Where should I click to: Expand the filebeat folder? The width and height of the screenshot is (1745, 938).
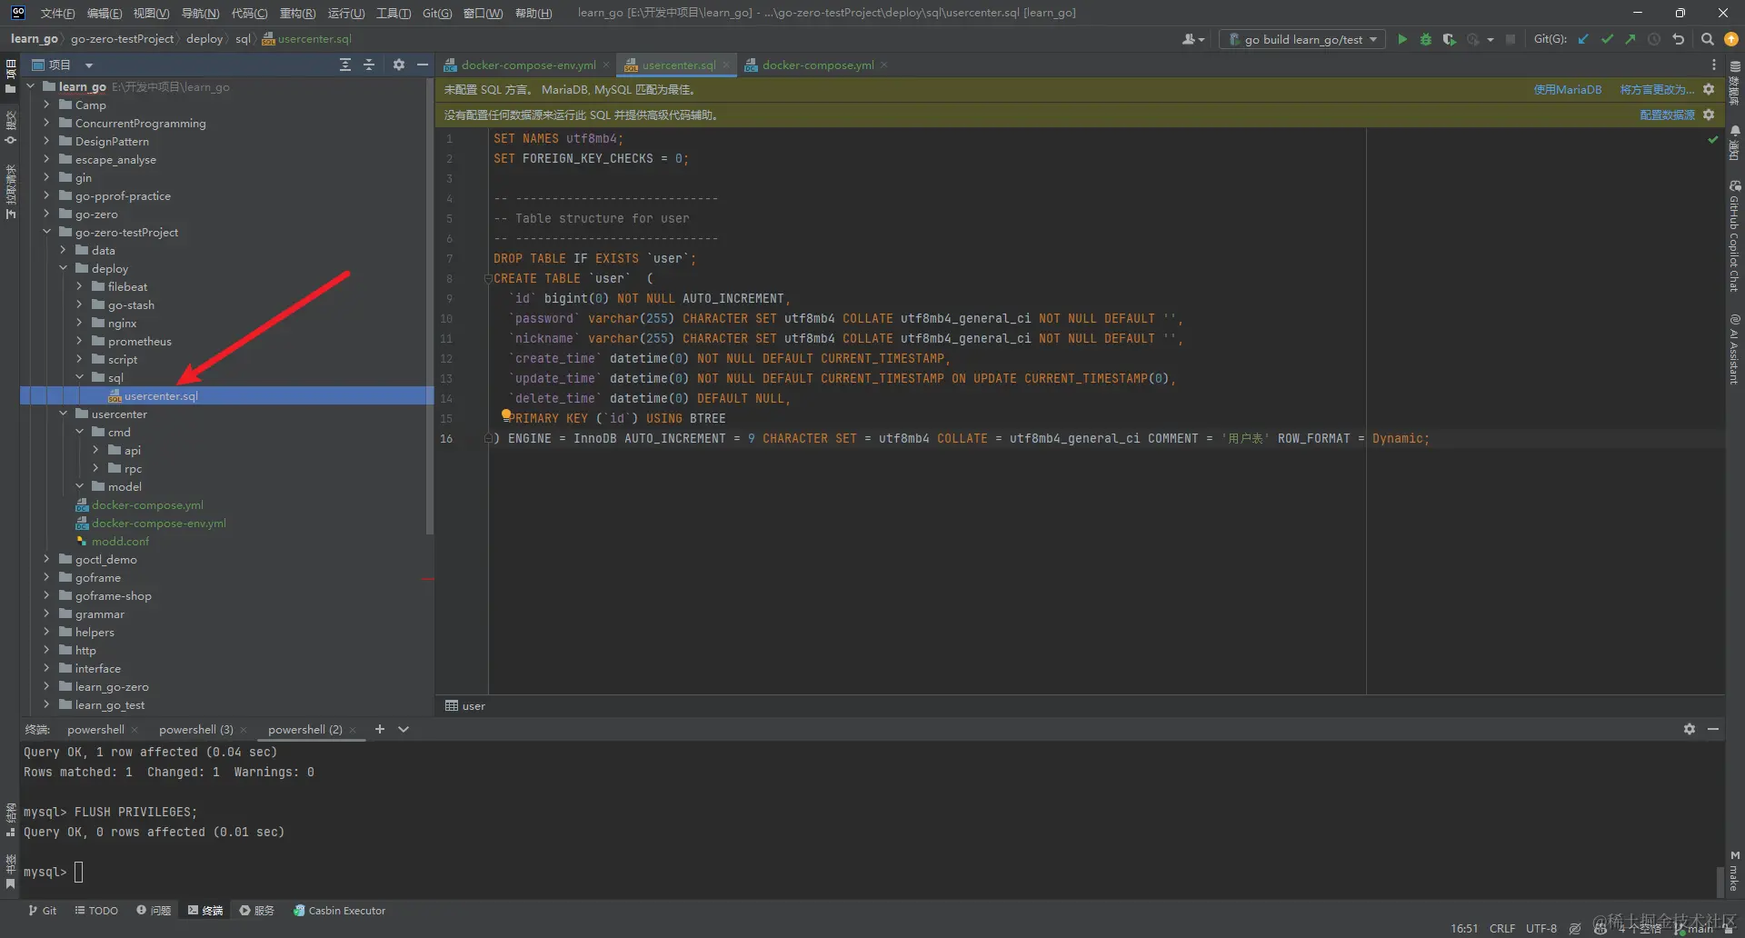pyautogui.click(x=79, y=286)
